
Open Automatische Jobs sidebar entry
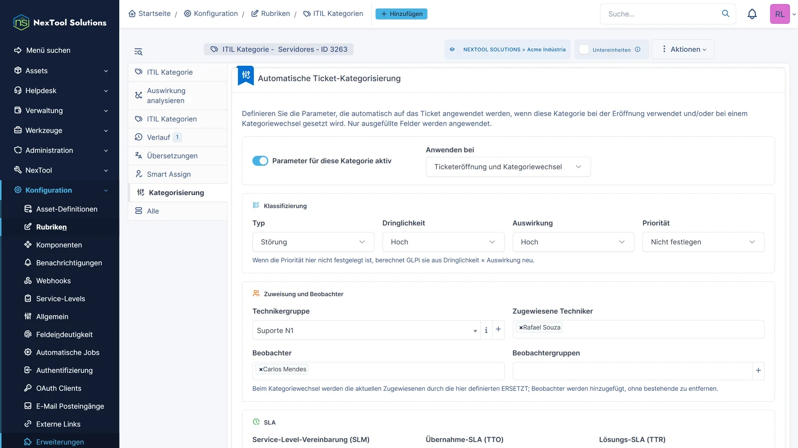tap(68, 352)
